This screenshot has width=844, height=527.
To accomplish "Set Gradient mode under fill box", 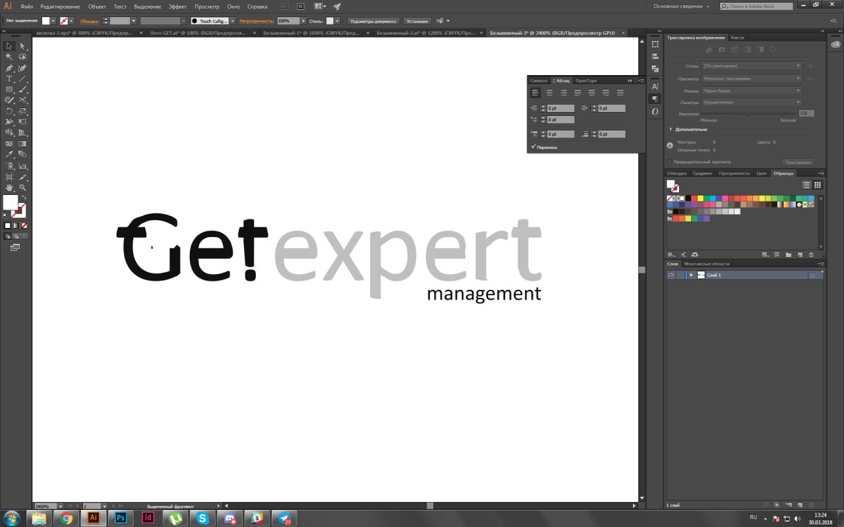I will [x=16, y=225].
